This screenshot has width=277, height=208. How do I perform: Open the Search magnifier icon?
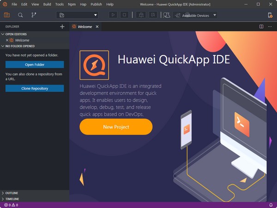[20, 15]
